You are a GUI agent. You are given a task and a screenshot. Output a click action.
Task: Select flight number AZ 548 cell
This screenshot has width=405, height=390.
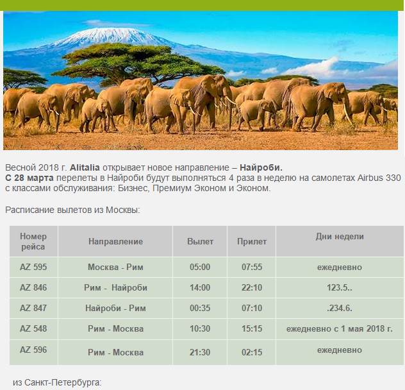click(x=33, y=328)
